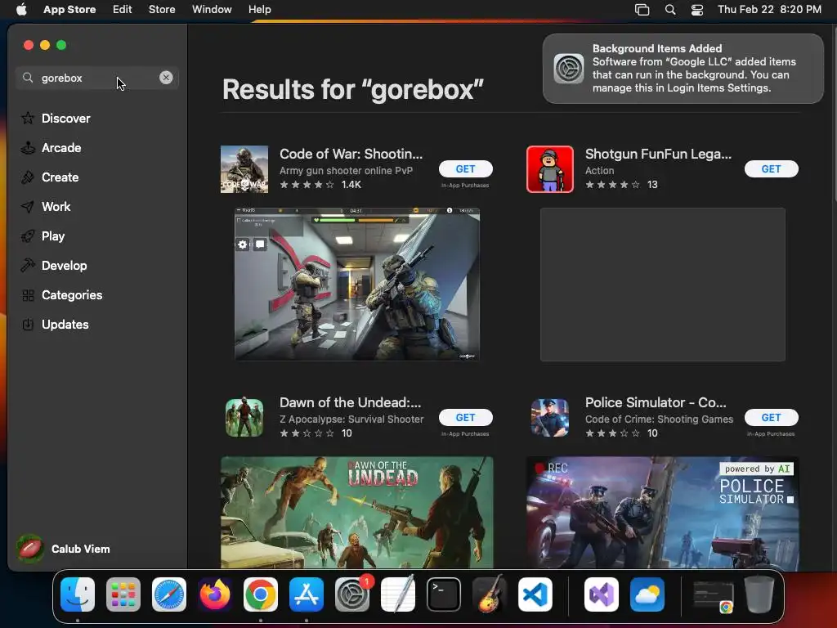Open Spotlight search in menu bar
The height and width of the screenshot is (628, 837).
[670, 10]
